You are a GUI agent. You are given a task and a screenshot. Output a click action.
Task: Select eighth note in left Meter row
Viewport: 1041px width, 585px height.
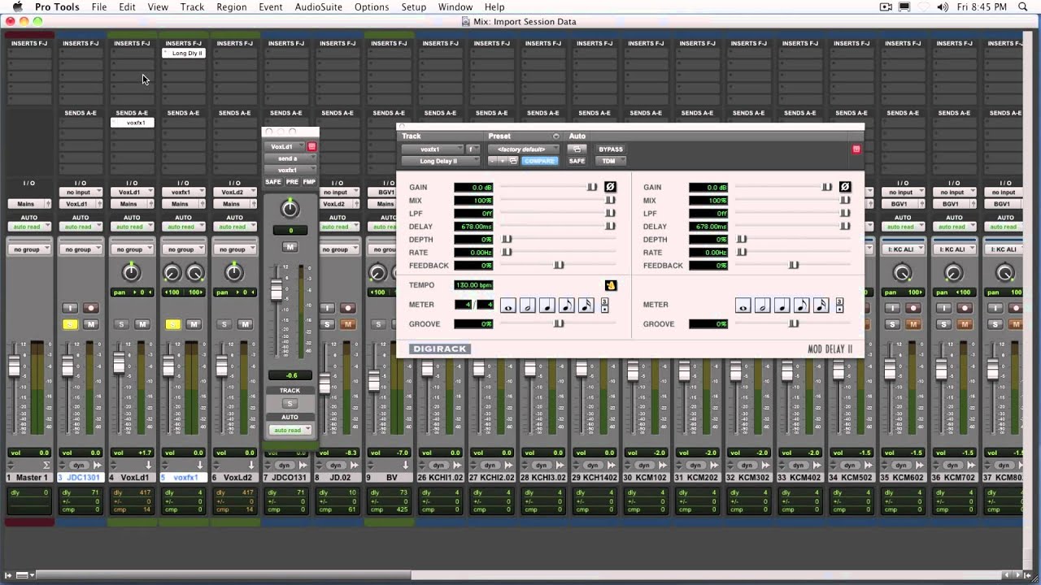tap(567, 305)
